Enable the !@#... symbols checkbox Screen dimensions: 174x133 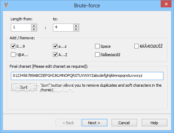pos(13,55)
